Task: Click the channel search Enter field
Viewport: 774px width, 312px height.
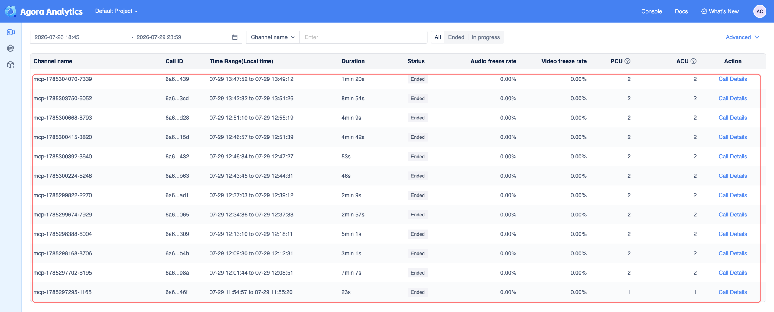Action: (x=363, y=37)
